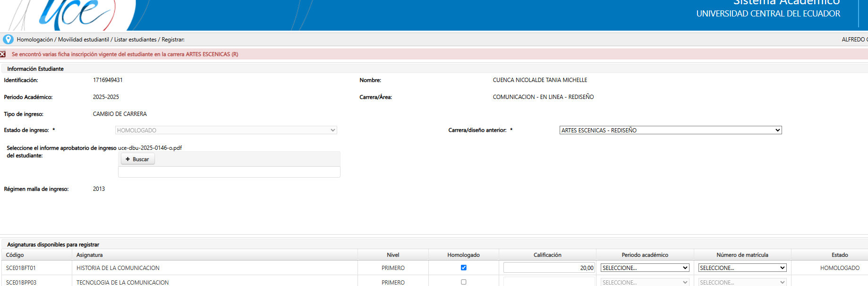868x286 pixels.
Task: Click the Régimen malla value 2013
Action: 99,189
